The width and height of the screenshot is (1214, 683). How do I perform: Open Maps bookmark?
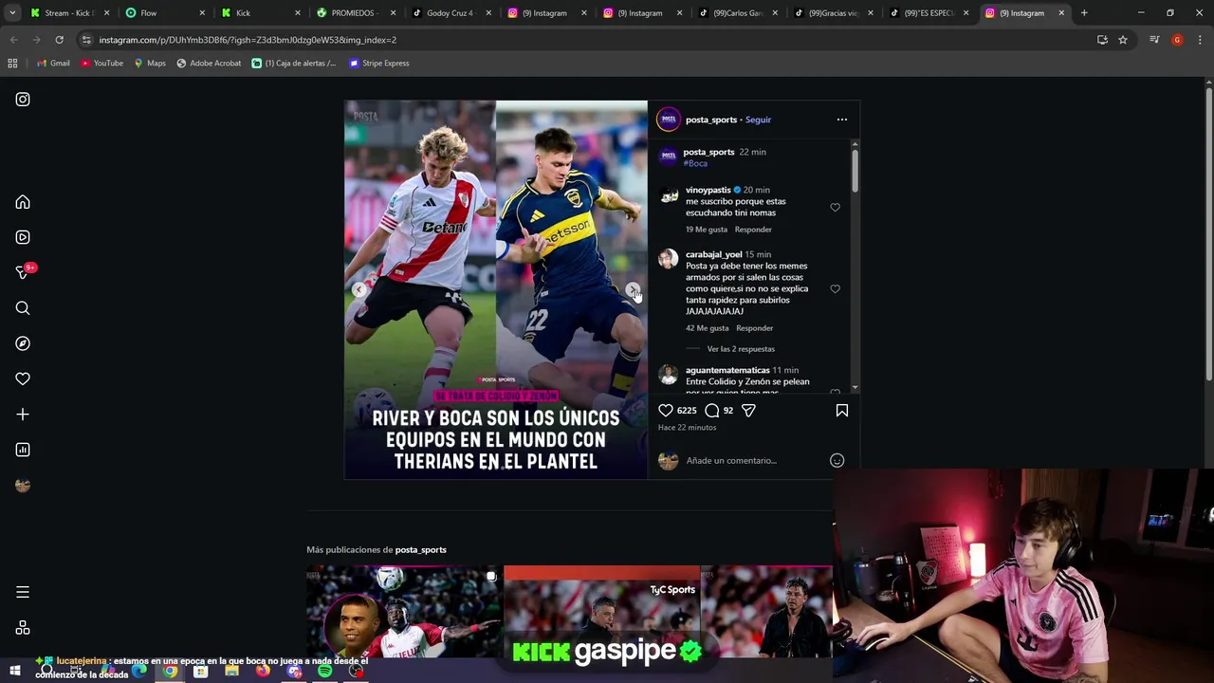tap(150, 64)
